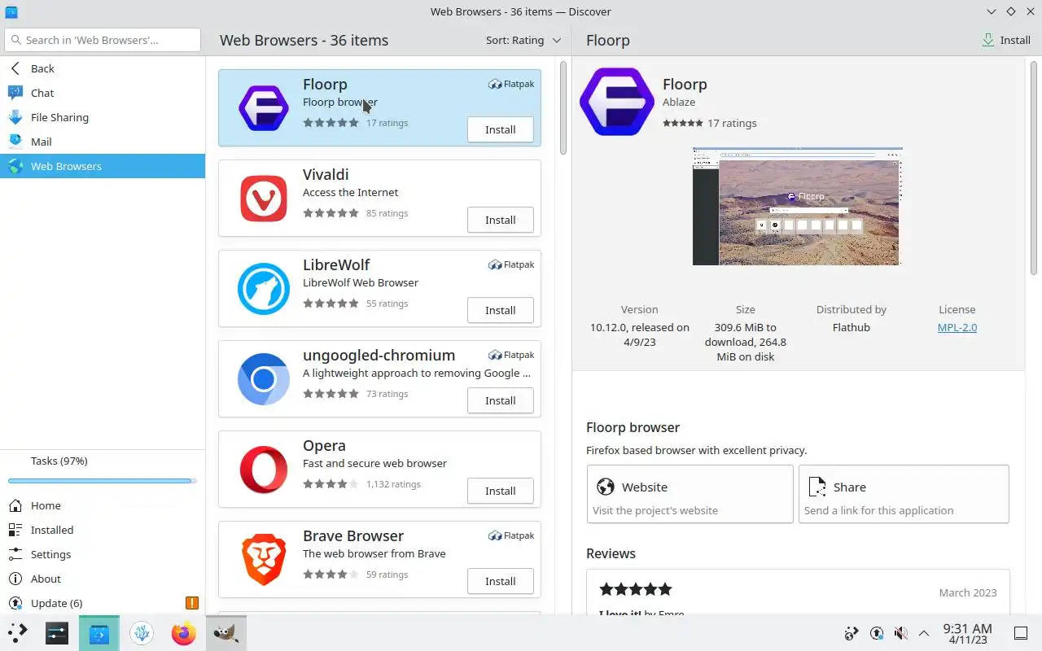Click the orange update warning badge
This screenshot has height=651, width=1042.
(x=192, y=603)
